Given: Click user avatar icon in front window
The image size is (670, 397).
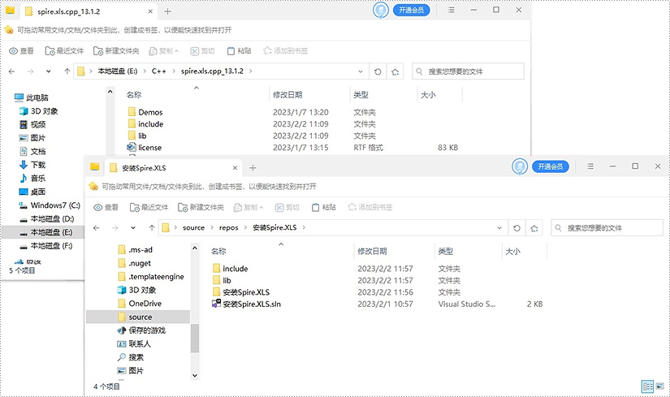Looking at the screenshot, I should click(x=520, y=166).
